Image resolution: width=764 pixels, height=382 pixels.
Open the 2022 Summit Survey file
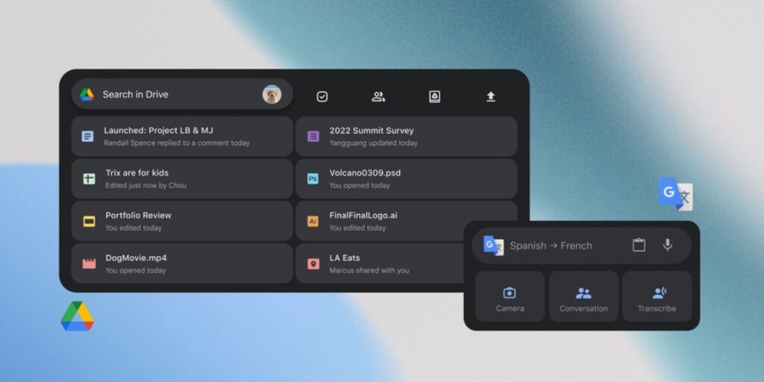pos(407,137)
